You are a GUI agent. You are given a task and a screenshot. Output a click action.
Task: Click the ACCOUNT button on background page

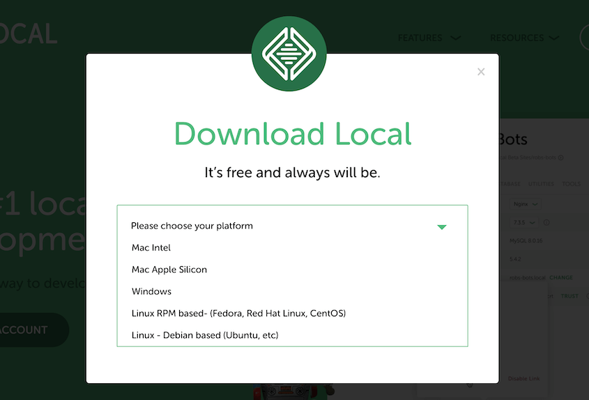click(34, 330)
